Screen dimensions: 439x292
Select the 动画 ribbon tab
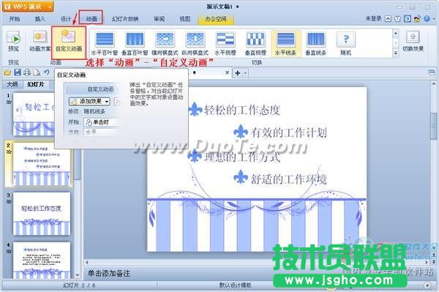pyautogui.click(x=91, y=19)
